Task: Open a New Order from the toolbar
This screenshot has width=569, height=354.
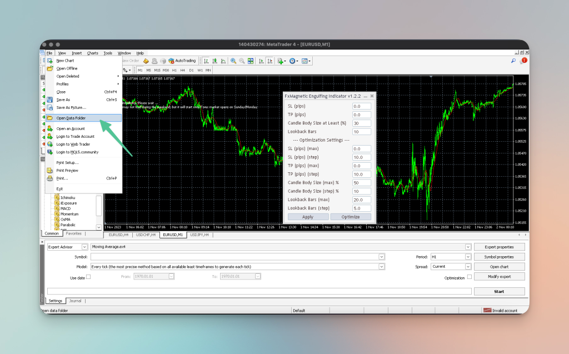Action: tap(131, 61)
